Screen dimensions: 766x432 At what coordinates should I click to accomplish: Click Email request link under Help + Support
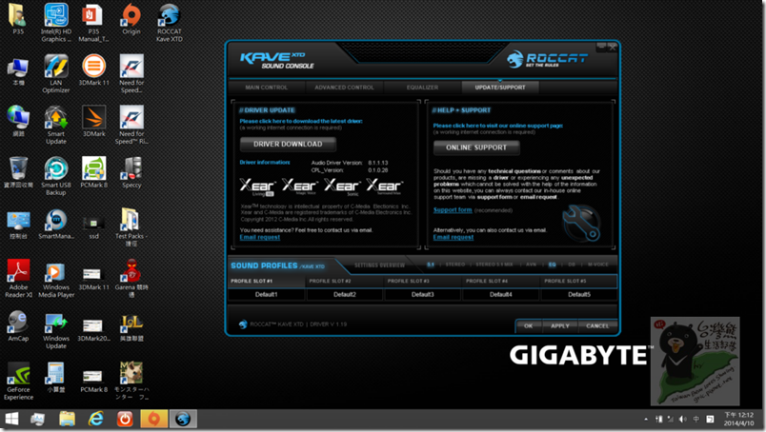click(454, 237)
